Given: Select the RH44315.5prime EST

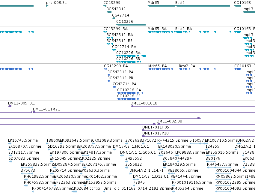Looking at the screenshot, I should coord(159,143).
